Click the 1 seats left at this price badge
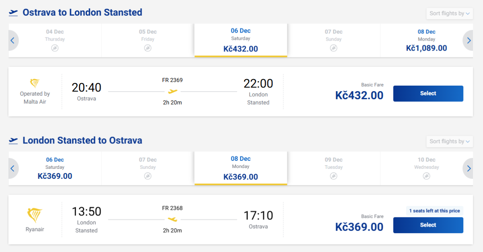 coord(434,211)
